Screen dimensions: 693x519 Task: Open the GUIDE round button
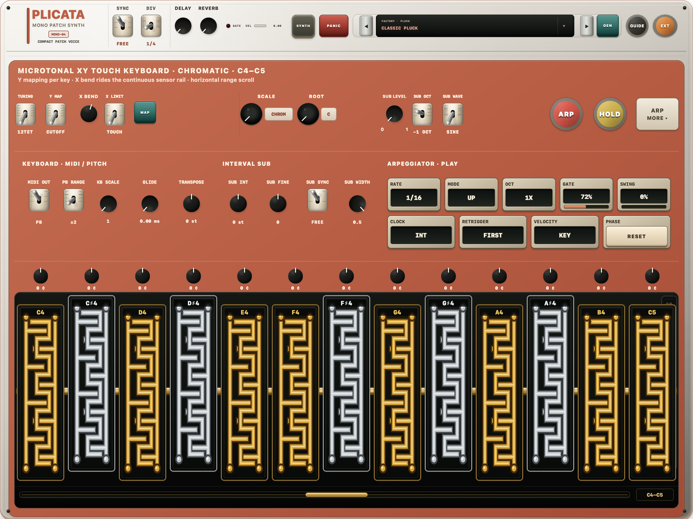[637, 26]
